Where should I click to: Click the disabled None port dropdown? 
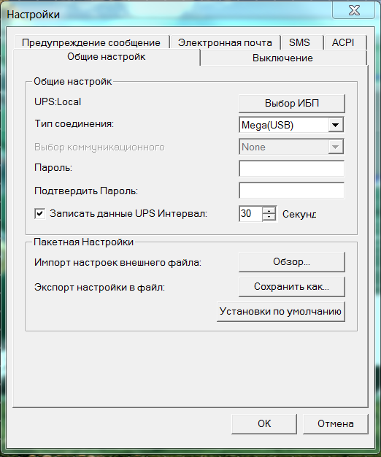pyautogui.click(x=291, y=147)
